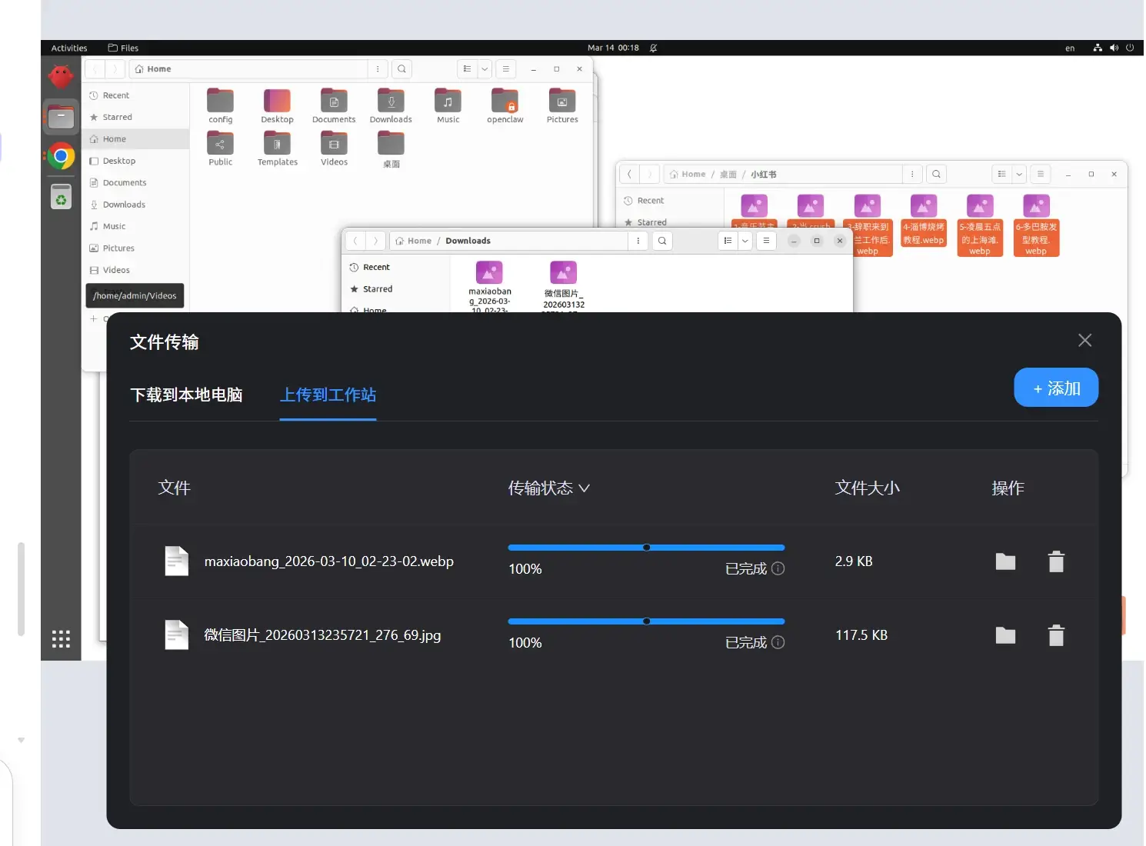Image resolution: width=1146 pixels, height=846 pixels.
Task: Select Documents in Home window sidebar
Action: 135,182
